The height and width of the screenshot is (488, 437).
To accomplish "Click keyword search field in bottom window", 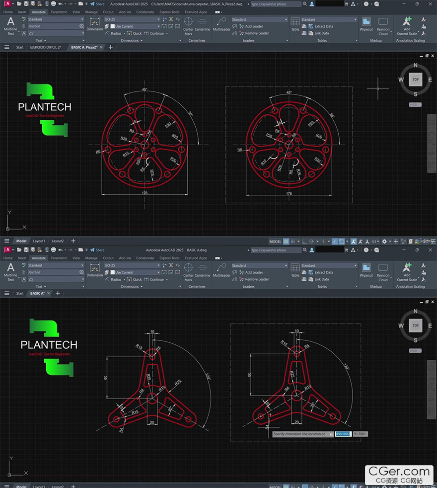I will click(x=276, y=250).
